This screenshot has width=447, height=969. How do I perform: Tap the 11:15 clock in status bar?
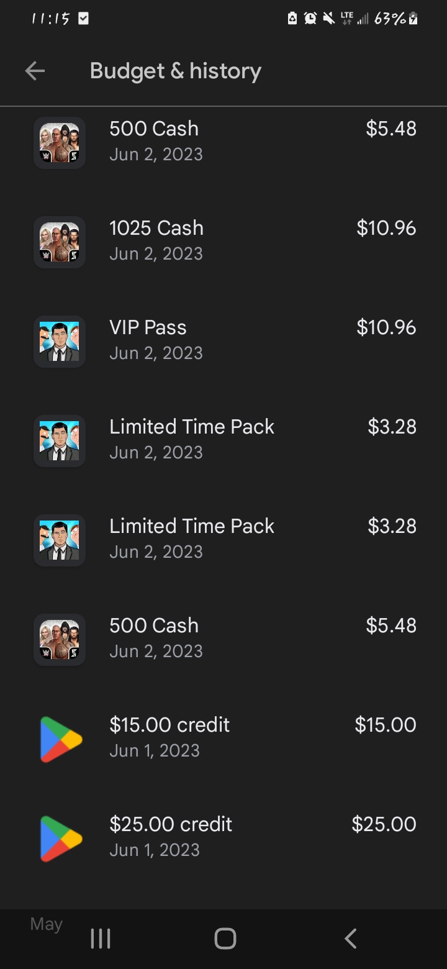click(x=50, y=19)
